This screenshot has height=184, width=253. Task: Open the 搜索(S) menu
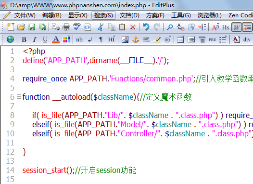pos(103,15)
